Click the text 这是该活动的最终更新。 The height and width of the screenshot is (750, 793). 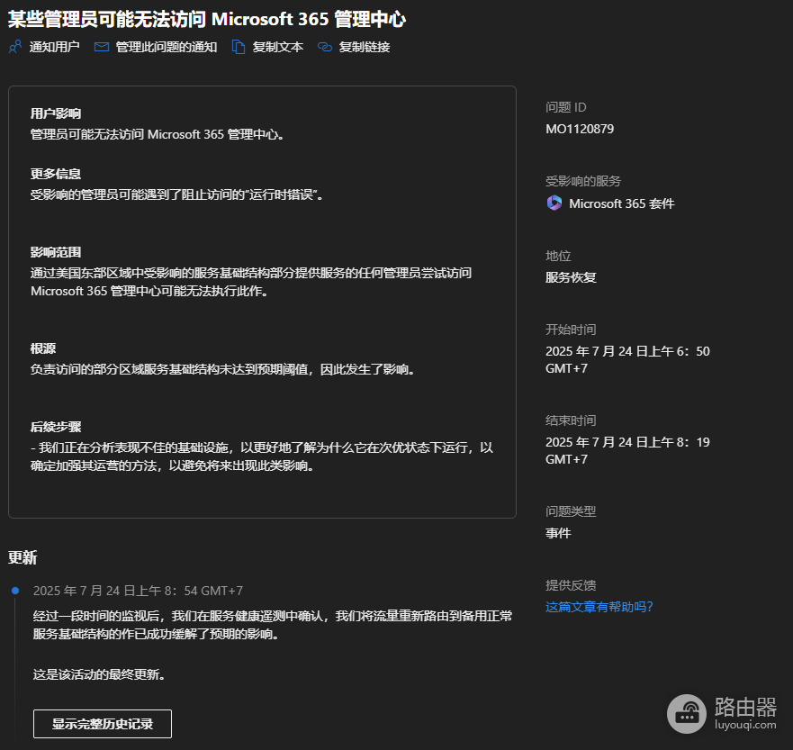pyautogui.click(x=99, y=674)
